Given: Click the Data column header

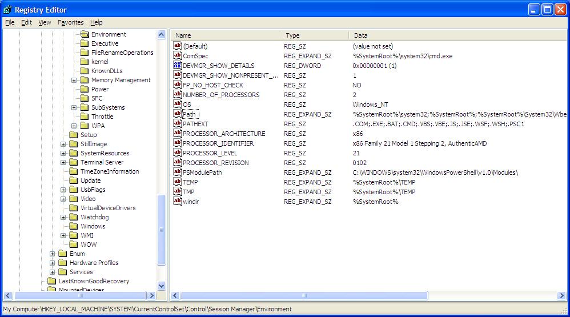Looking at the screenshot, I should (457, 35).
